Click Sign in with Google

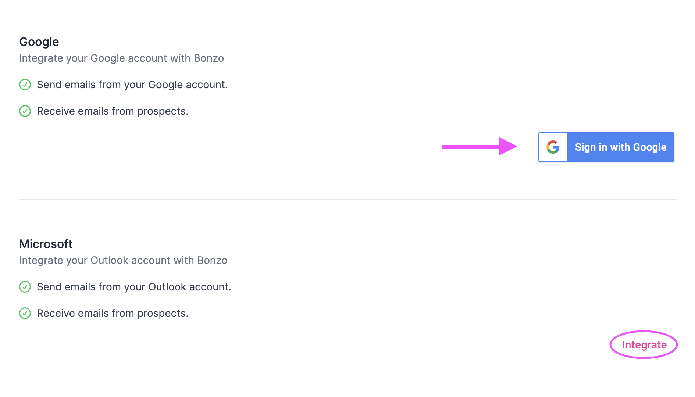coord(620,147)
